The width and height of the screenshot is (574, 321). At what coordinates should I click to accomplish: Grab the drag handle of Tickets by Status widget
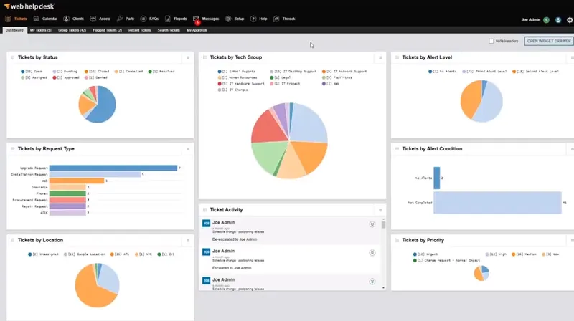[12, 57]
